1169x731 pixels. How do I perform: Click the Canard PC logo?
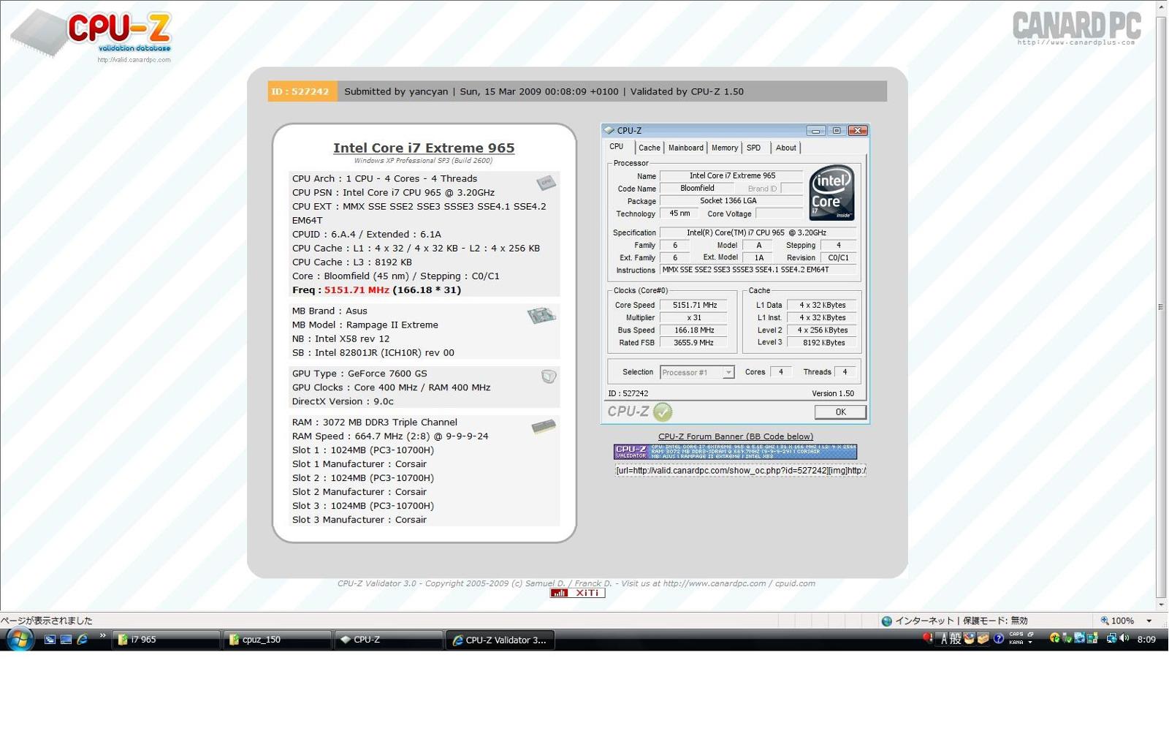point(1076,28)
